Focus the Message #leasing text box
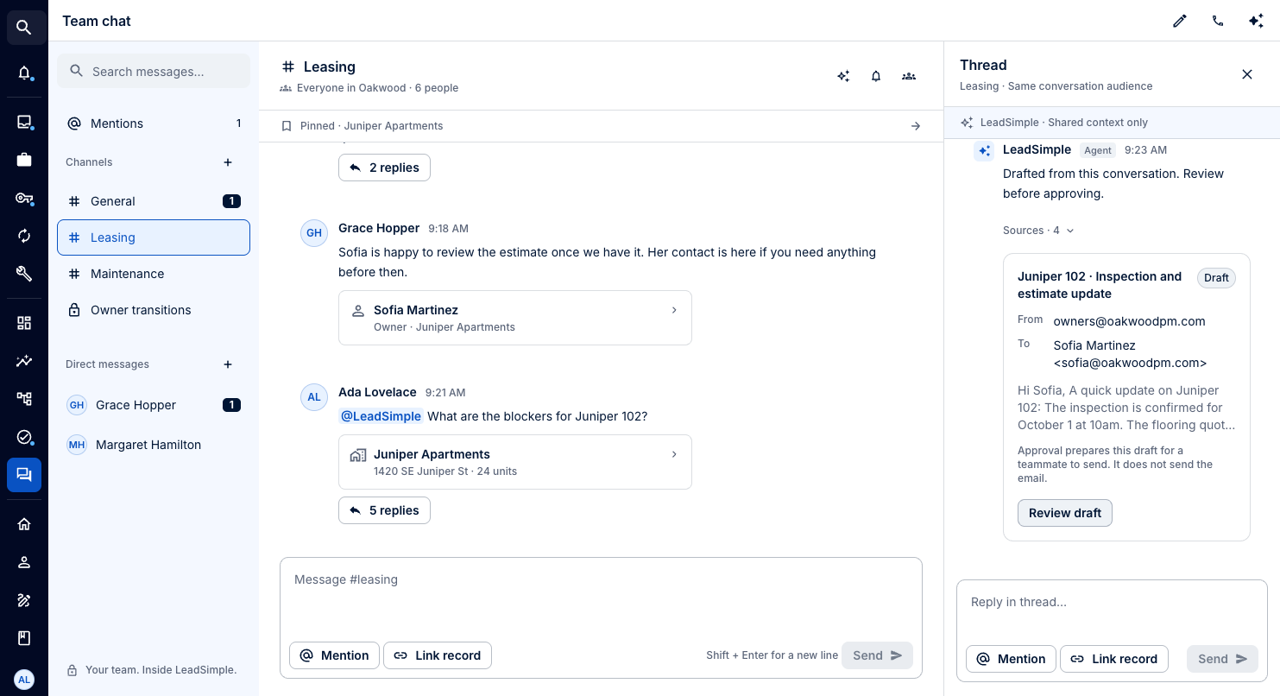This screenshot has height=696, width=1280. [x=601, y=598]
